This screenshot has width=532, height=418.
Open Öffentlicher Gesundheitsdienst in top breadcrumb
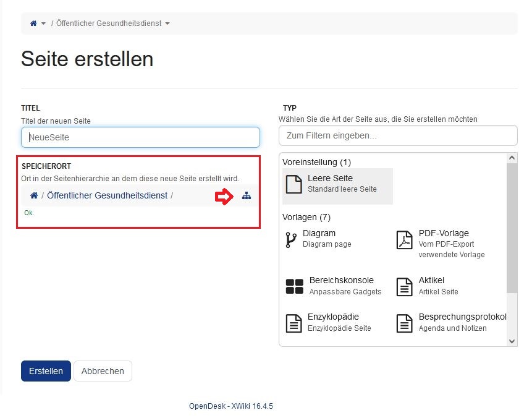(x=109, y=23)
